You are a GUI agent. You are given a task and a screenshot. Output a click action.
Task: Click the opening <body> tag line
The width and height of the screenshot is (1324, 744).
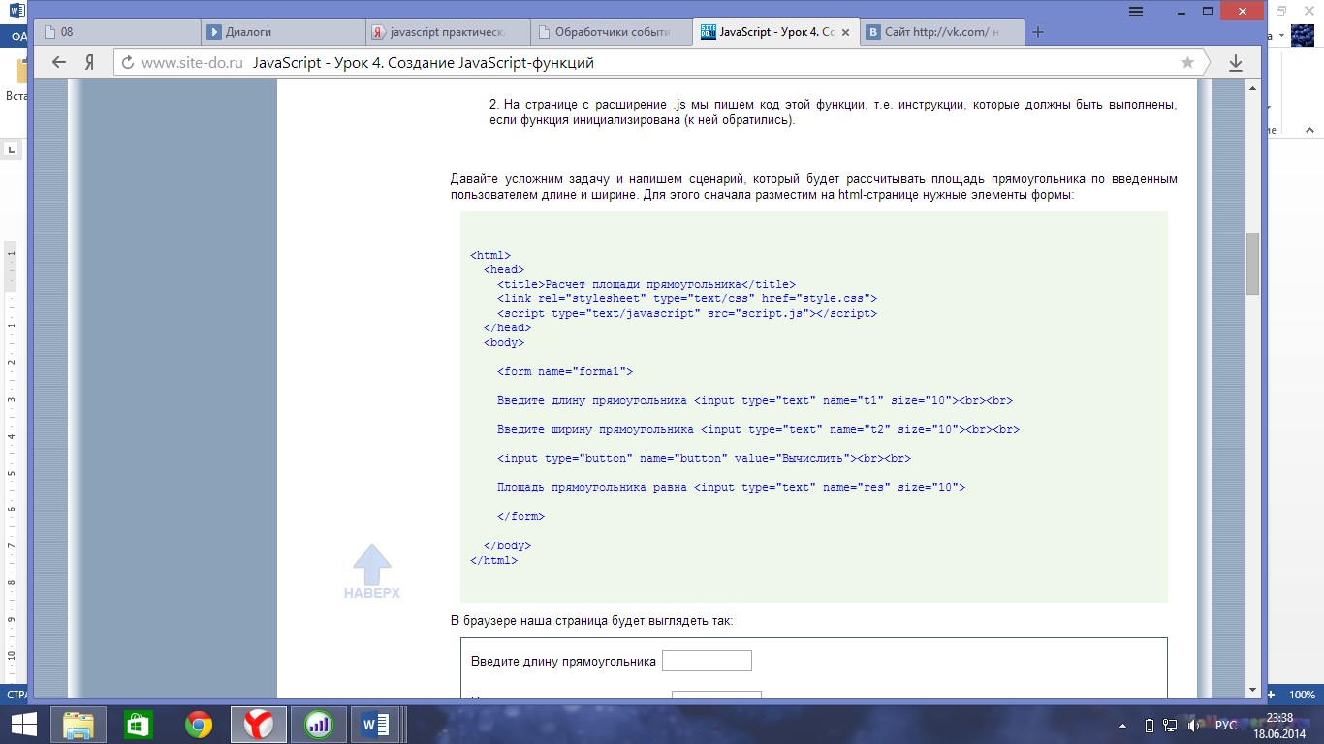(504, 343)
